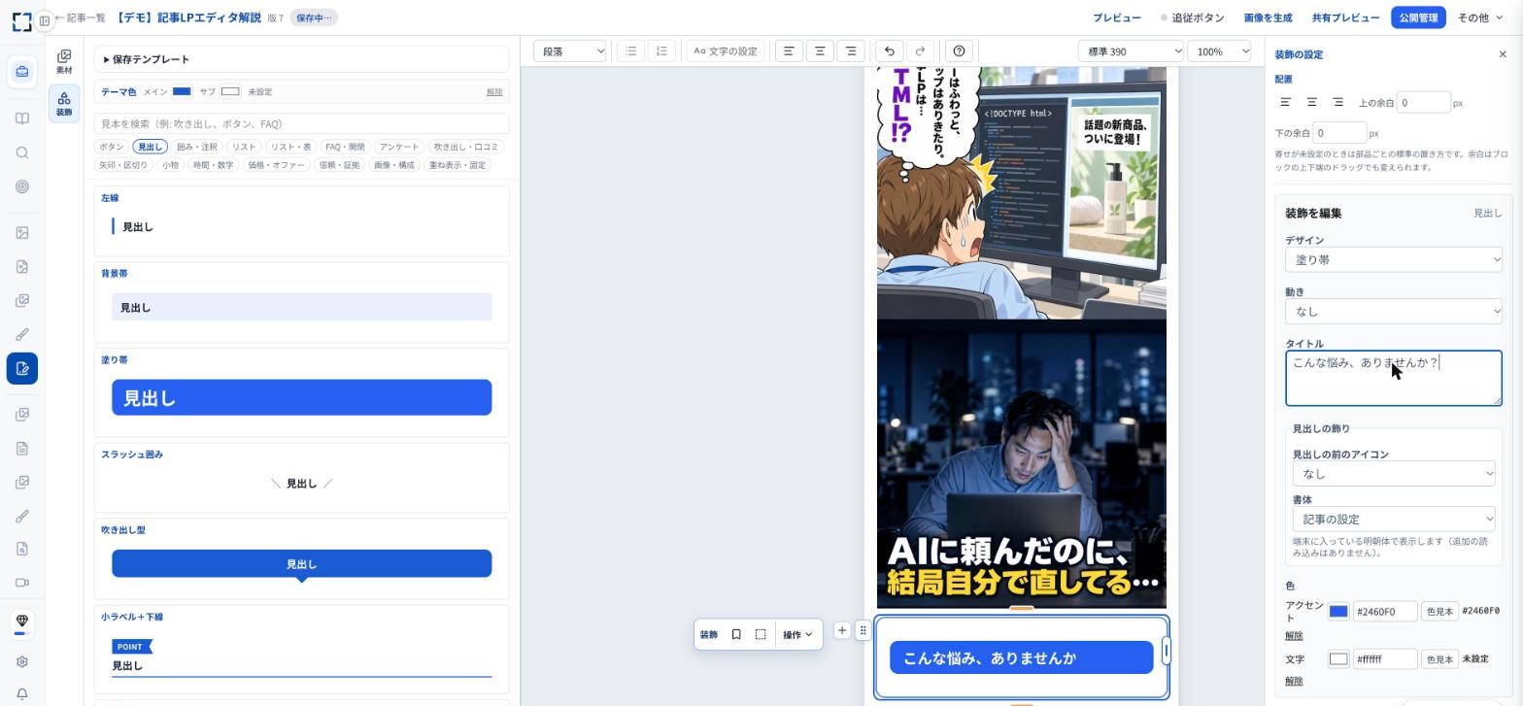
Task: Click the メイン theme color swatch
Action: pyautogui.click(x=182, y=91)
